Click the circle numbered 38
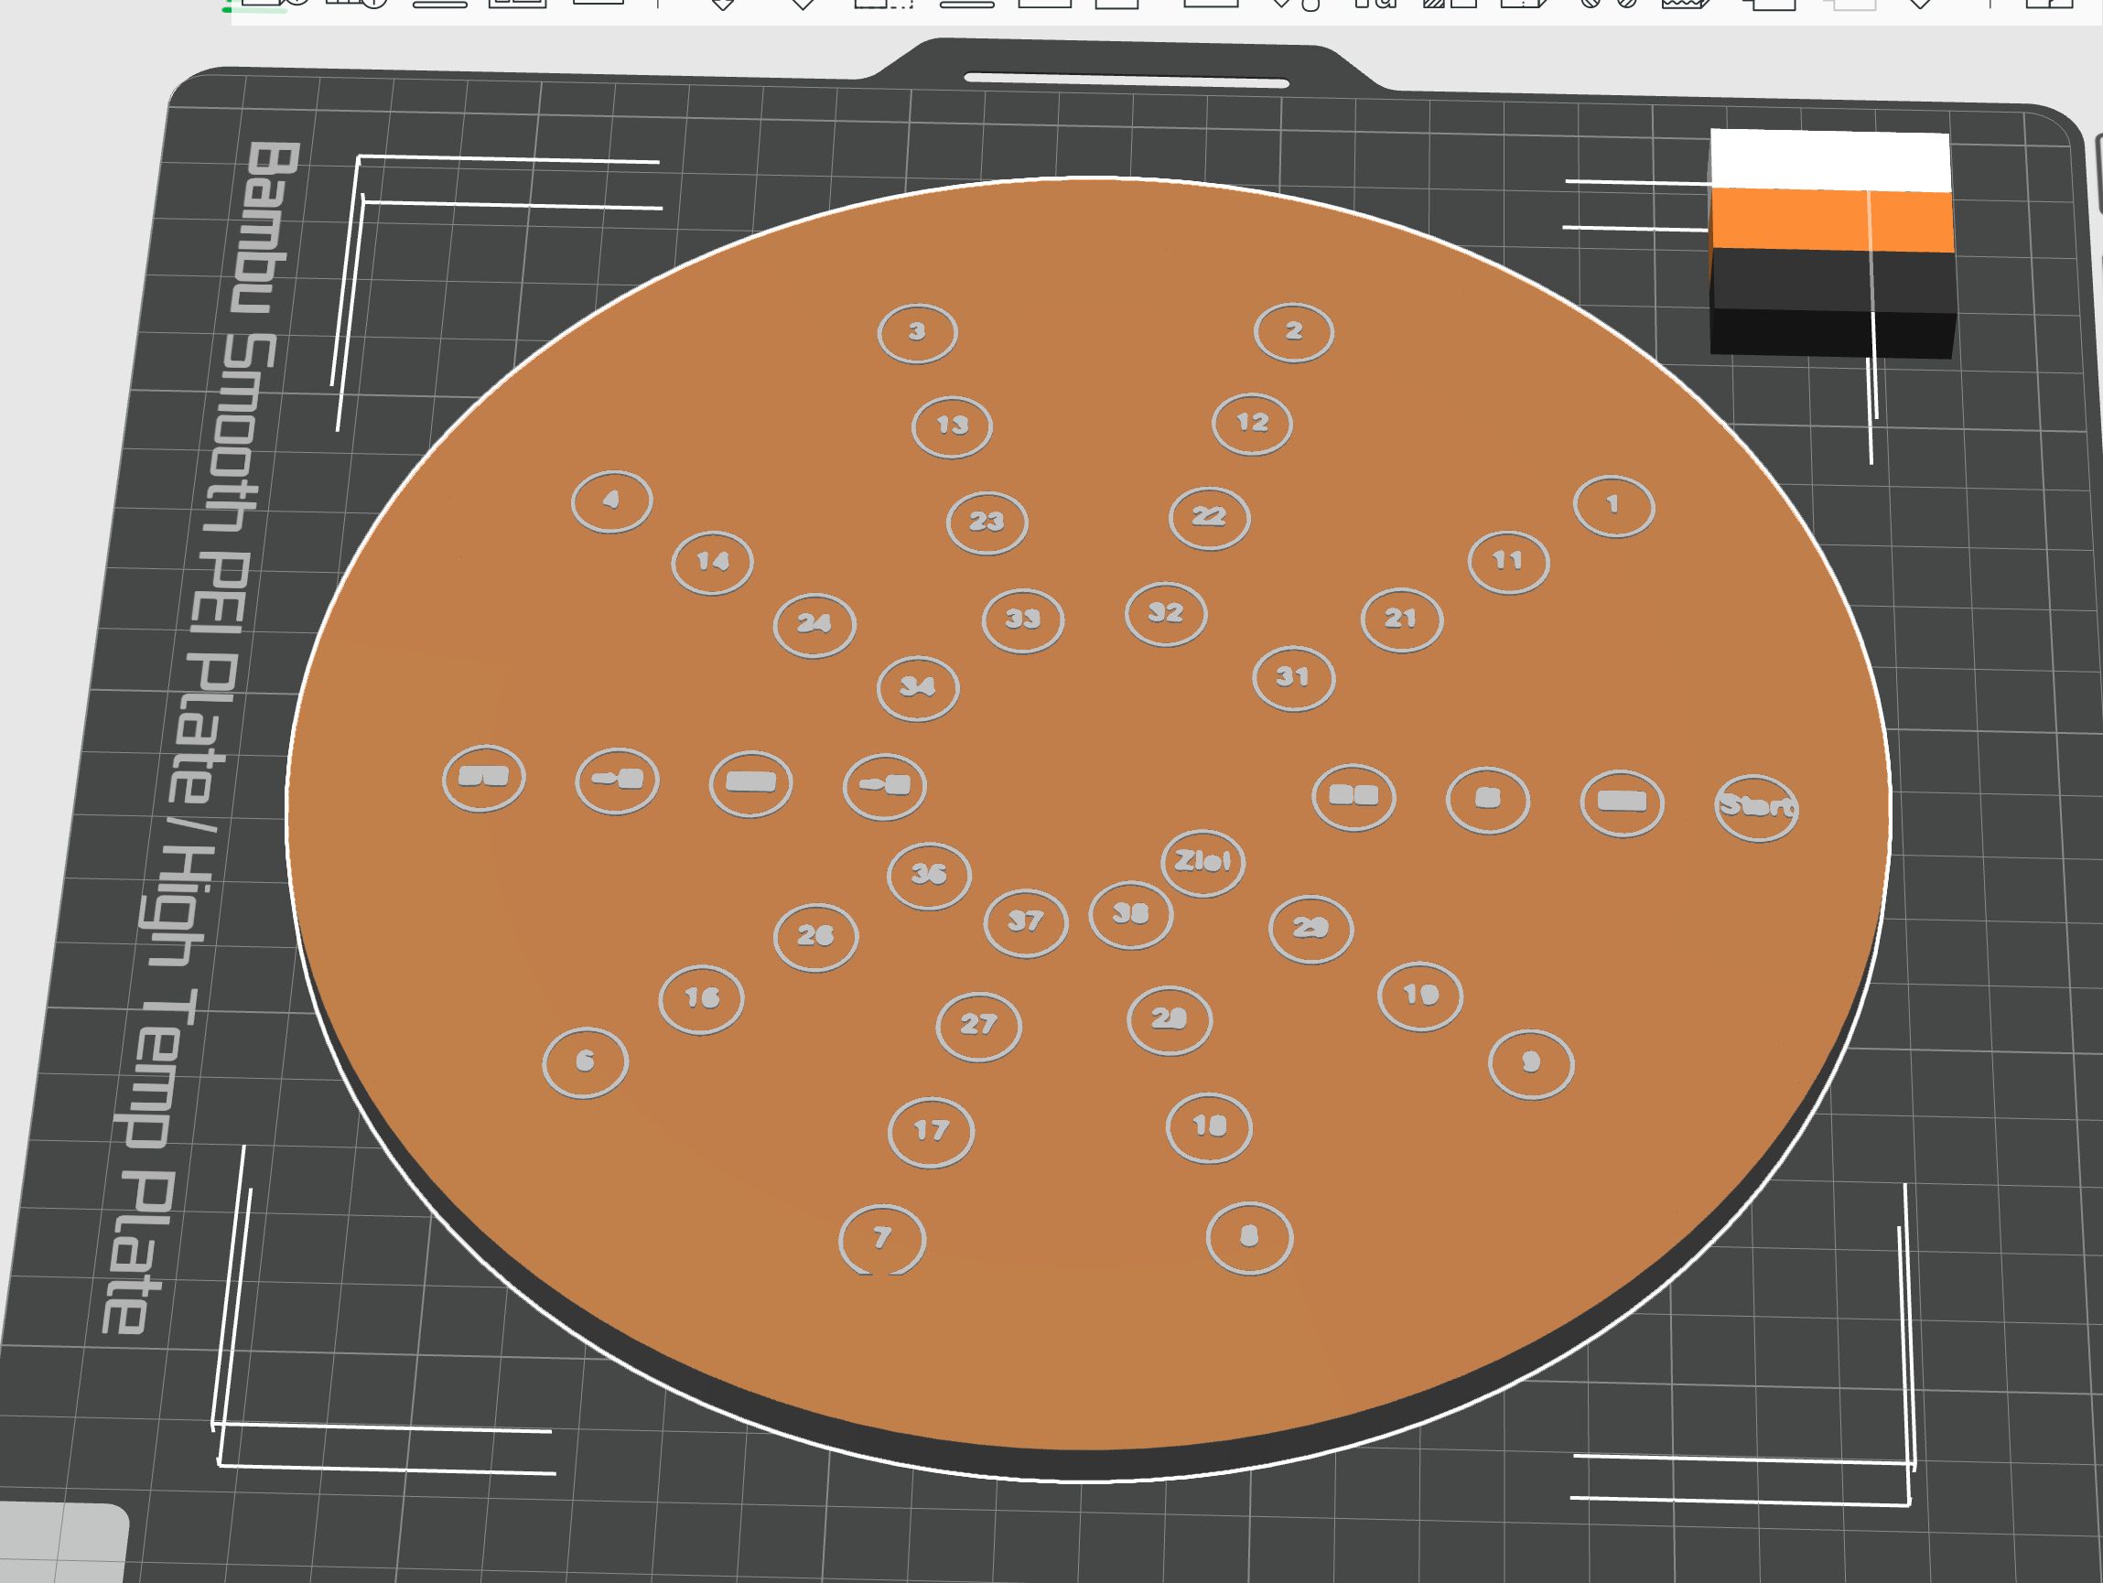This screenshot has height=1583, width=2103. point(1130,915)
